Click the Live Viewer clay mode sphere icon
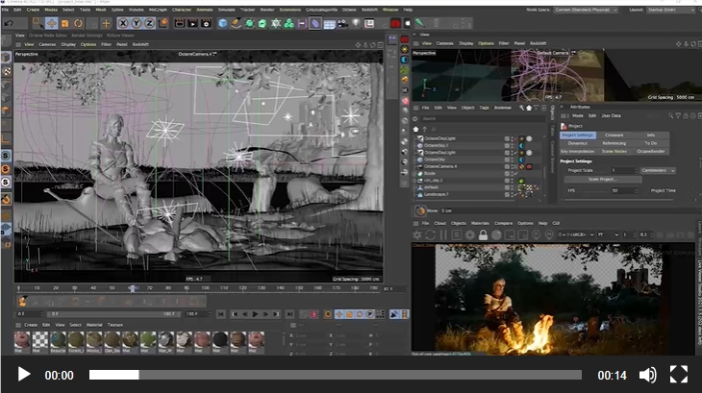 point(496,234)
